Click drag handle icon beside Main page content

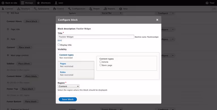[8, 55]
